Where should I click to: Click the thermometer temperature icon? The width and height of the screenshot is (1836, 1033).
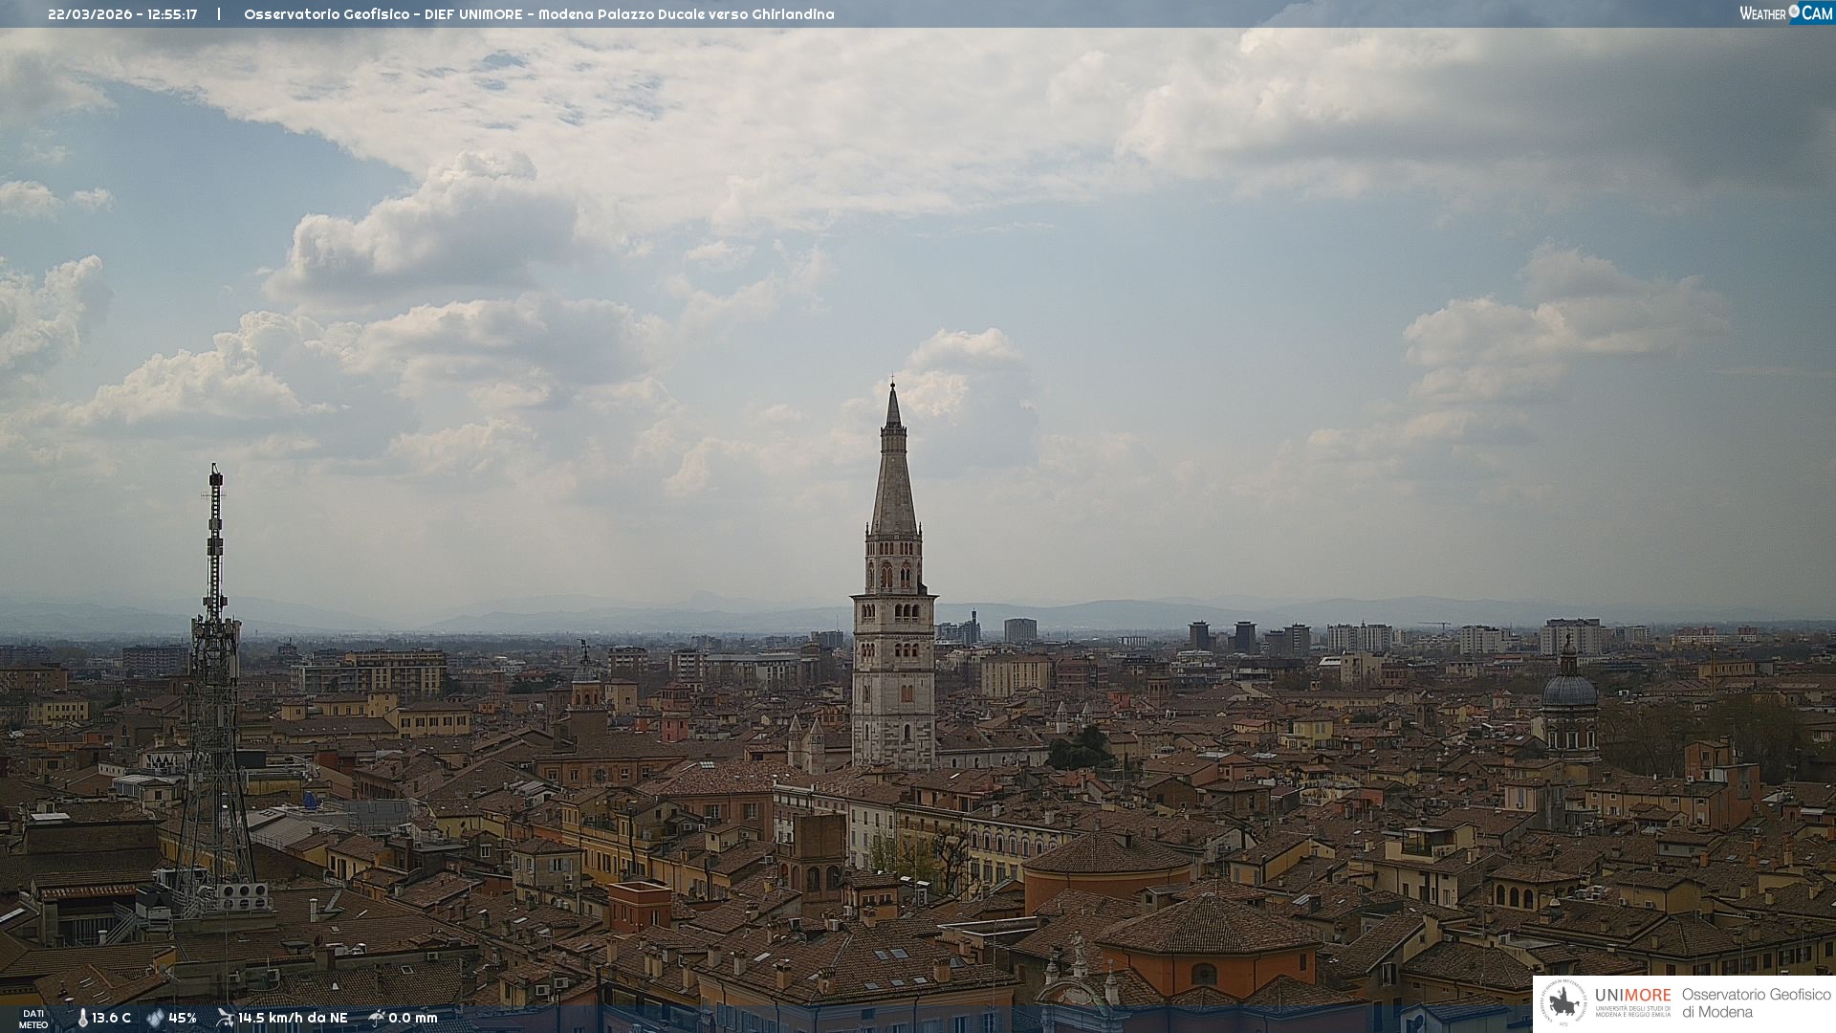83,1018
